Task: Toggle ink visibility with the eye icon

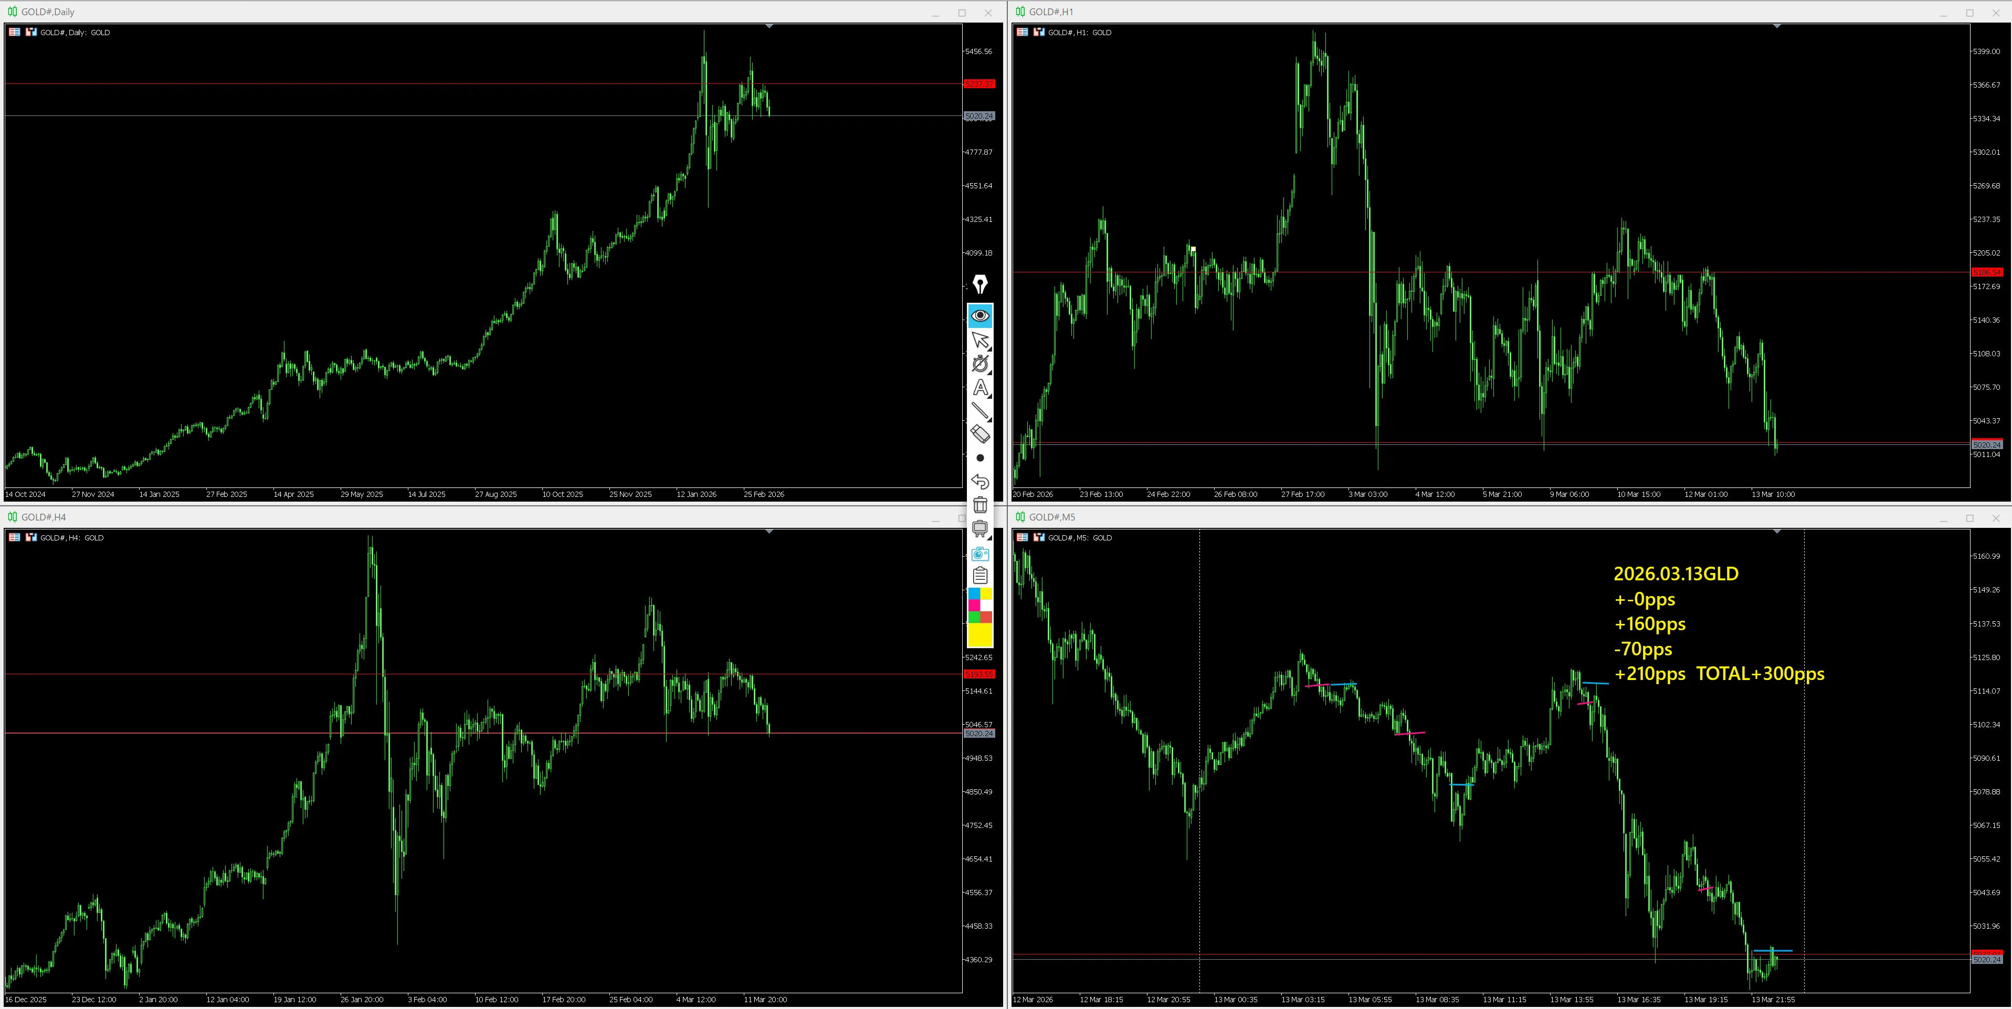Action: click(x=979, y=315)
